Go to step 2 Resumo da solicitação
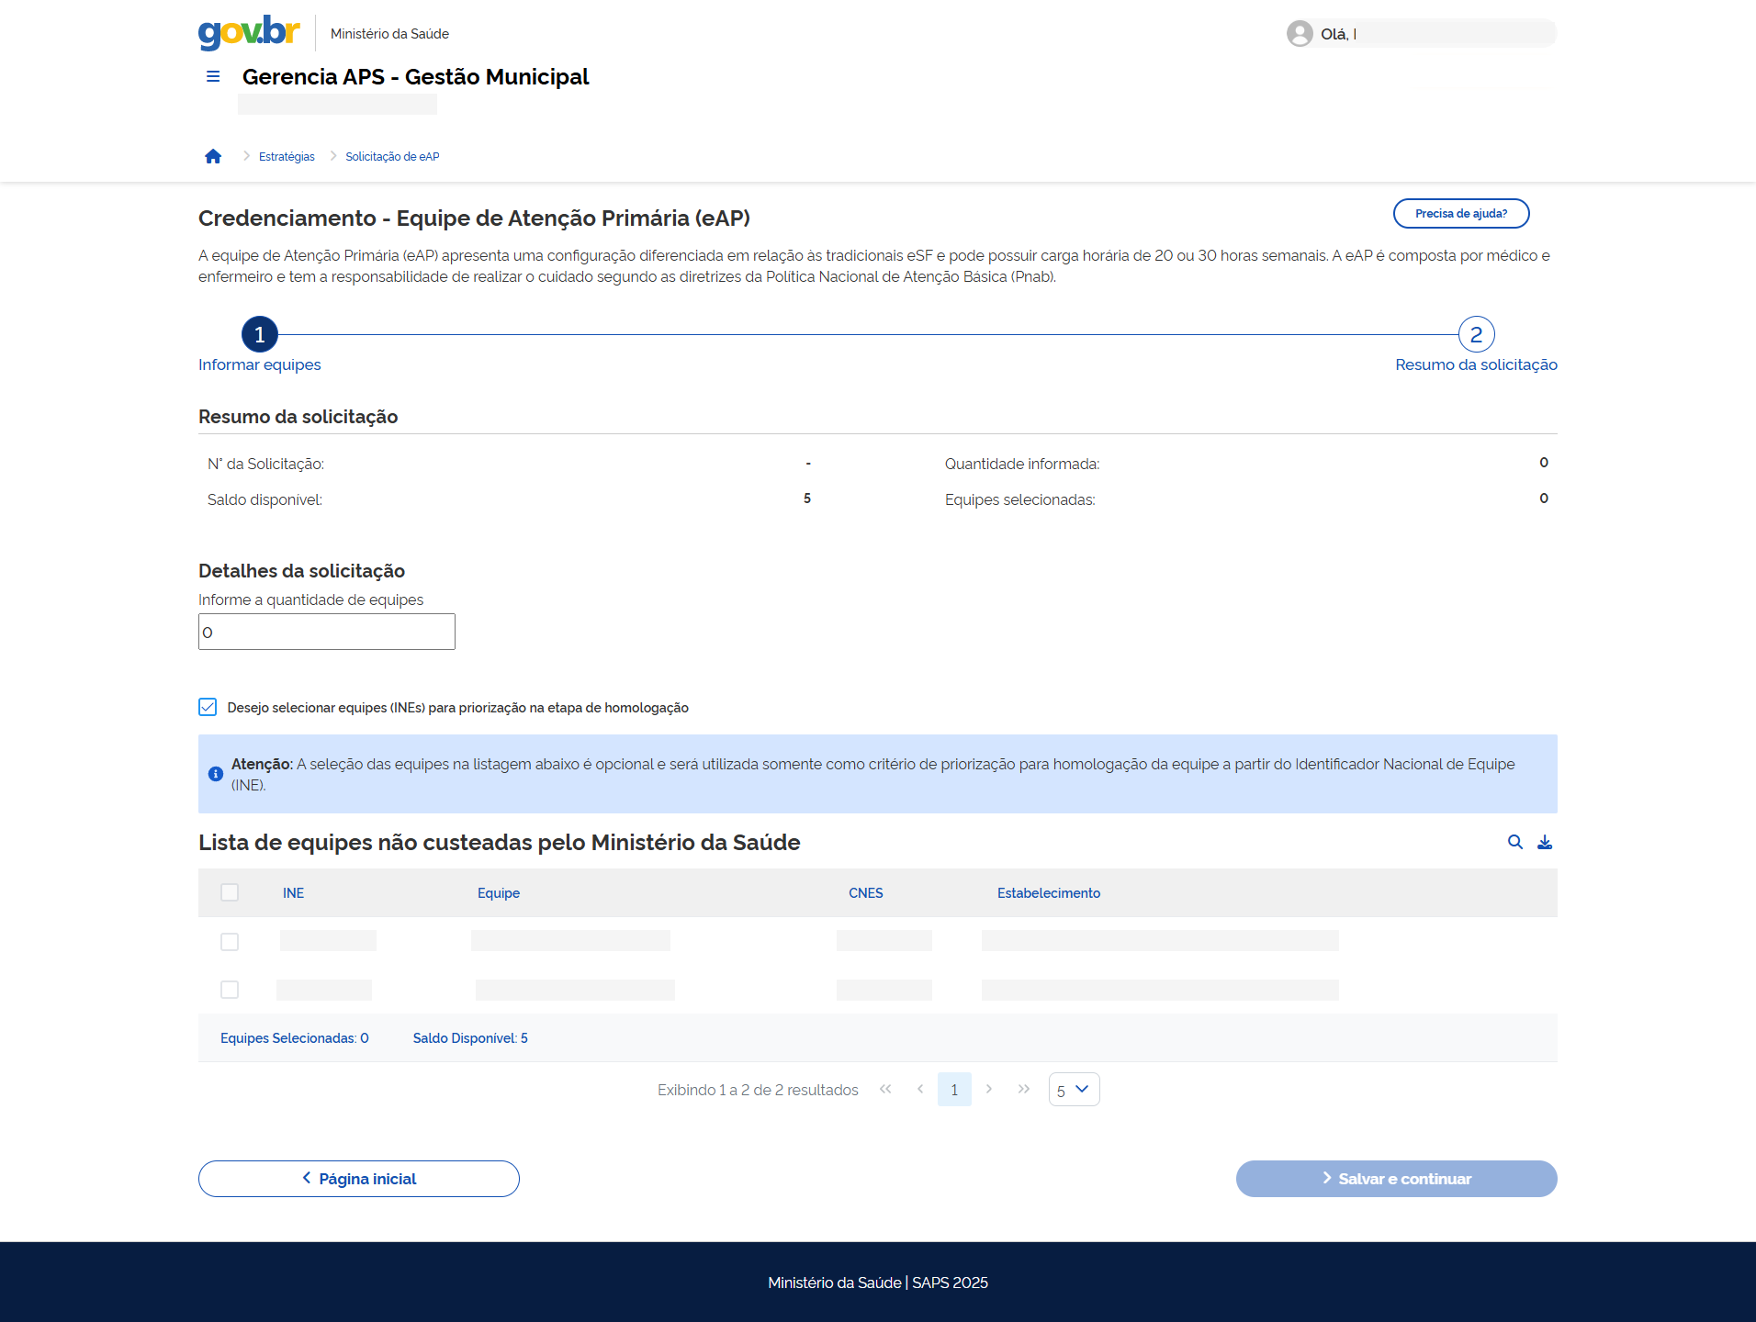This screenshot has width=1756, height=1322. [1476, 335]
